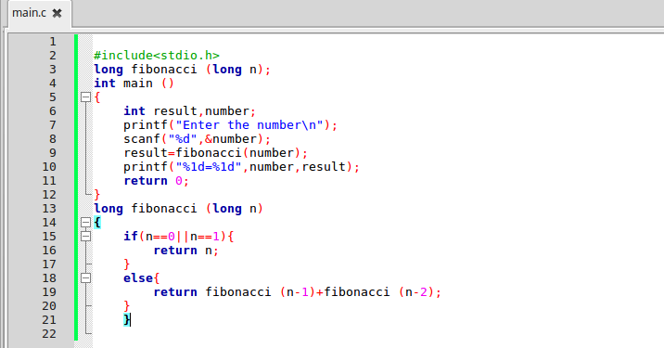664x348 pixels.
Task: Click 'return fibonacci (n-1)+fibonacci (n-2);' line
Action: point(298,292)
